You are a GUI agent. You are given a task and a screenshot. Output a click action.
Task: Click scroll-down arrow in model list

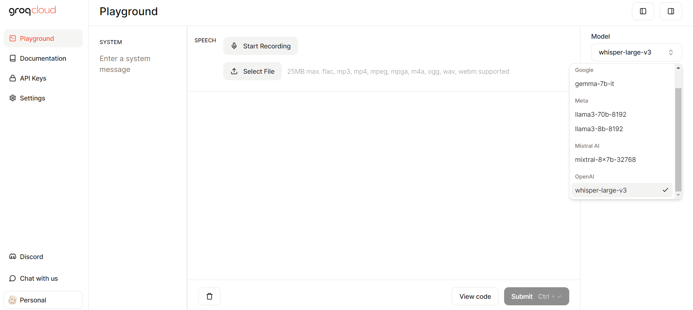click(x=679, y=195)
